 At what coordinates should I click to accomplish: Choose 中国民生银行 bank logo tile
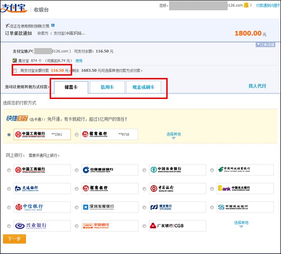pos(245,207)
